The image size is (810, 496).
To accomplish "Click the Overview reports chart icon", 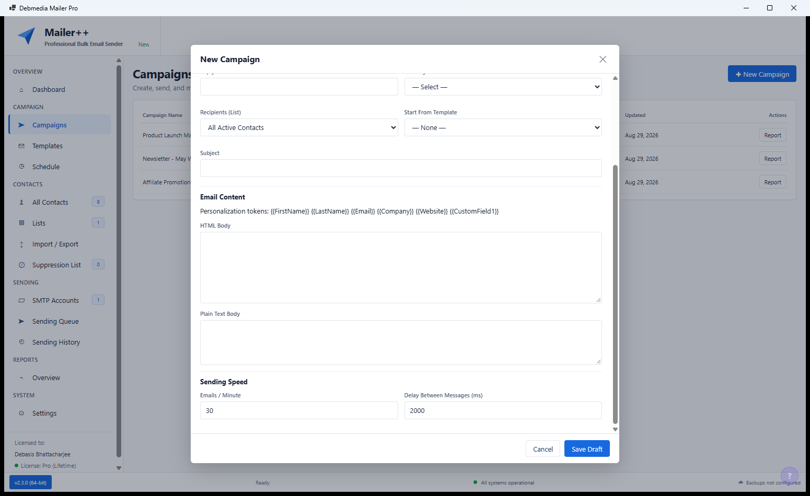I will [21, 378].
